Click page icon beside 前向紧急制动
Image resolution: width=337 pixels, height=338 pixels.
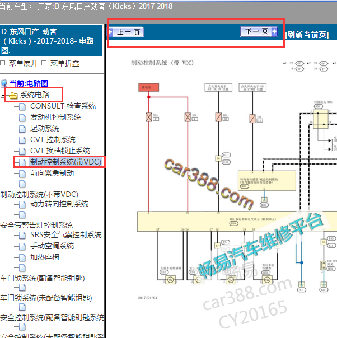[22, 173]
